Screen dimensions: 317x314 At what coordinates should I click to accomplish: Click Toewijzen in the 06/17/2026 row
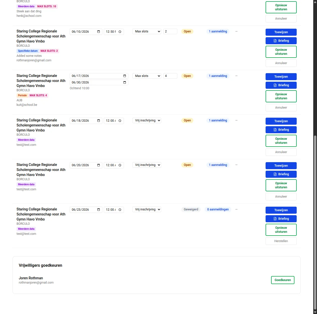[x=281, y=77]
